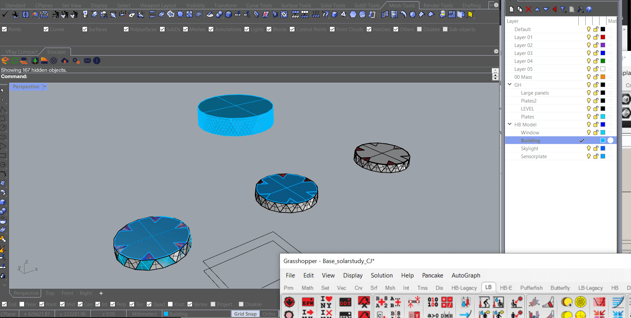Click New Layer icon in Layers panel
This screenshot has width=631, height=318.
click(x=511, y=9)
